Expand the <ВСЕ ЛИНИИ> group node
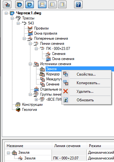 [36, 99]
